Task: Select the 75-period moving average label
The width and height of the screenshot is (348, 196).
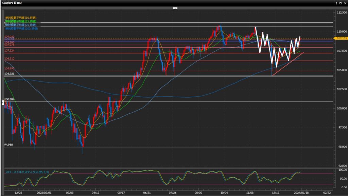Action: 20,25
